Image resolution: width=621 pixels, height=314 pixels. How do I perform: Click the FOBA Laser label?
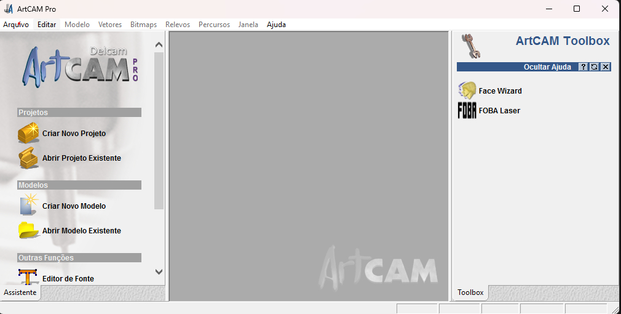[499, 111]
